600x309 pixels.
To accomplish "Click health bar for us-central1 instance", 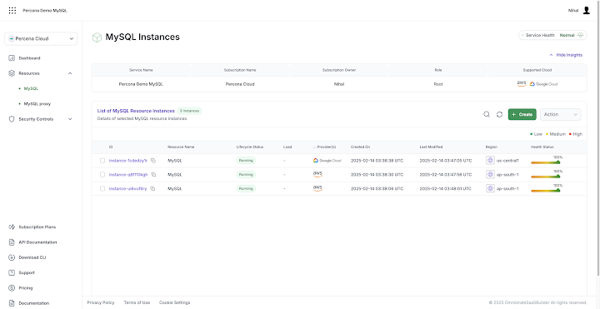I will [x=546, y=162].
